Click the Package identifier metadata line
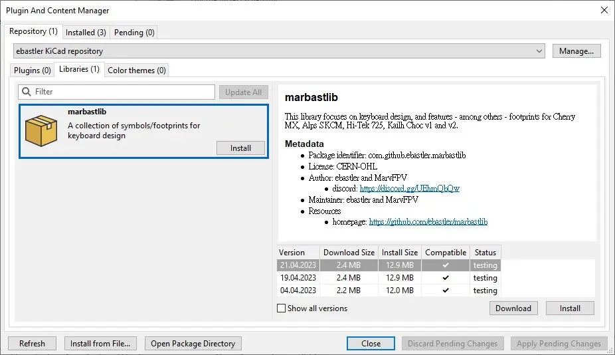 pyautogui.click(x=387, y=155)
